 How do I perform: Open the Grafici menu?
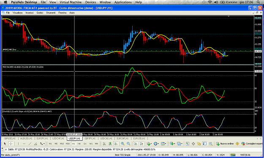(x=40, y=13)
